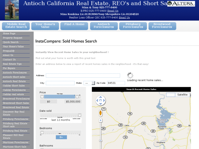The height and width of the screenshot is (149, 199).
Task: Open Pittsburg Real Estate sidebar link
Action: (x=15, y=131)
